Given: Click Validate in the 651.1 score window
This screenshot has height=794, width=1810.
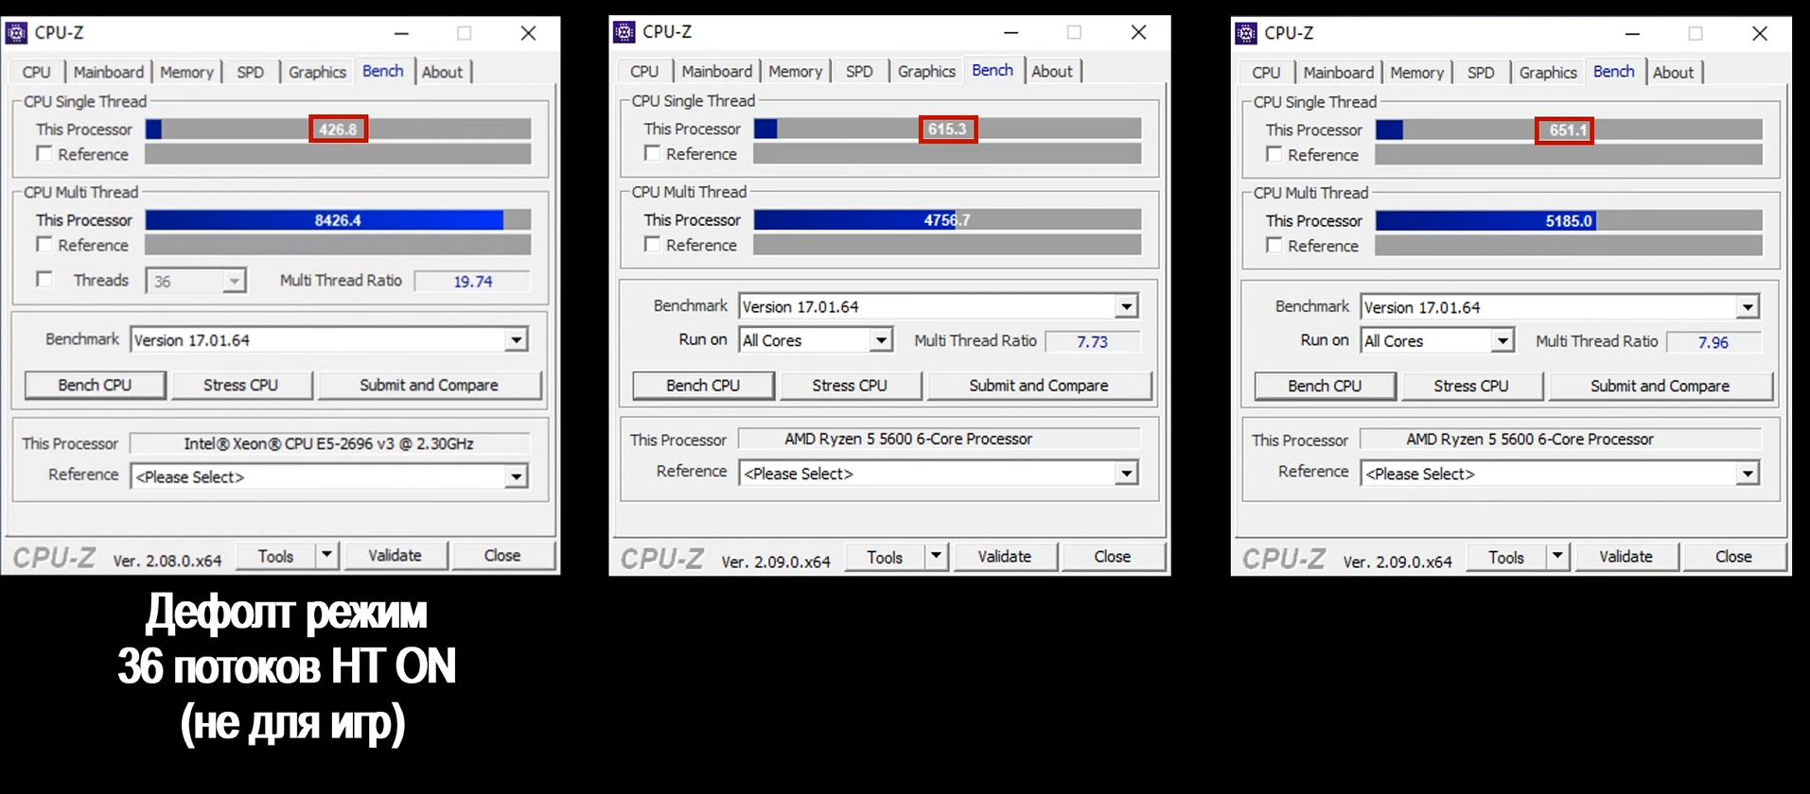Looking at the screenshot, I should (1625, 556).
